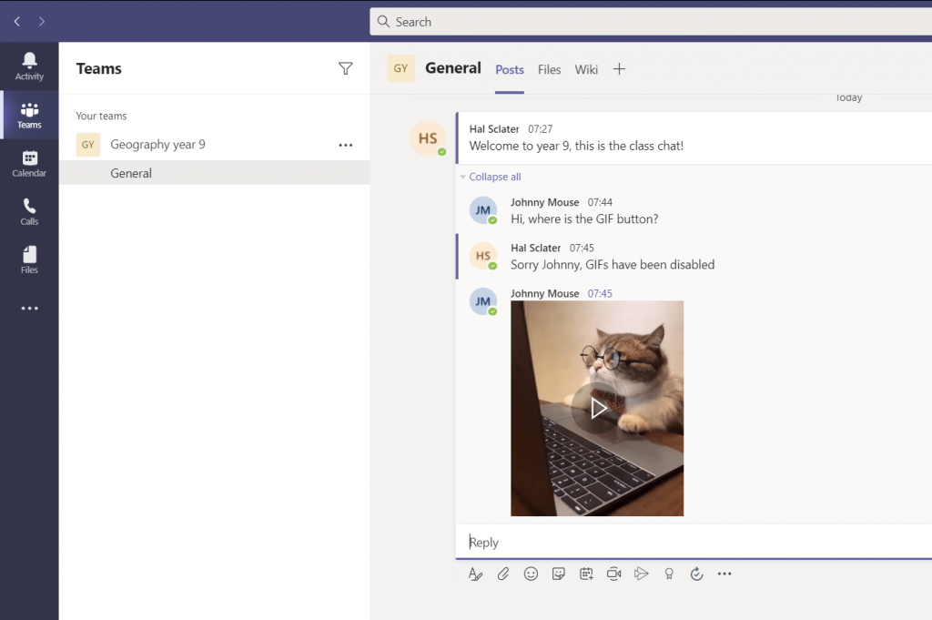
Task: Open the sticker picker
Action: click(x=559, y=574)
